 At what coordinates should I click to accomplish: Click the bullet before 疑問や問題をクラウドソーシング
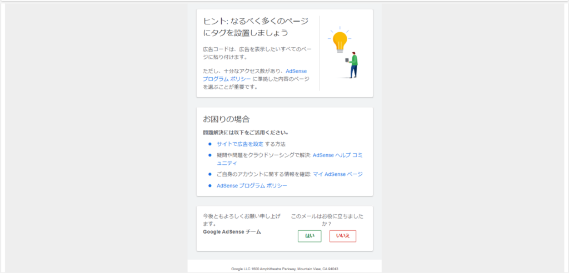[x=210, y=155]
